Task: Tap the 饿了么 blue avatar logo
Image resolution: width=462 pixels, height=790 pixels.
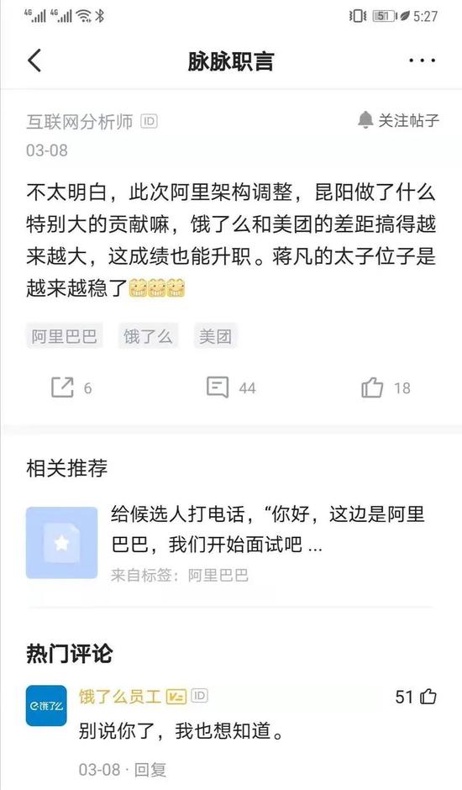Action: (46, 705)
